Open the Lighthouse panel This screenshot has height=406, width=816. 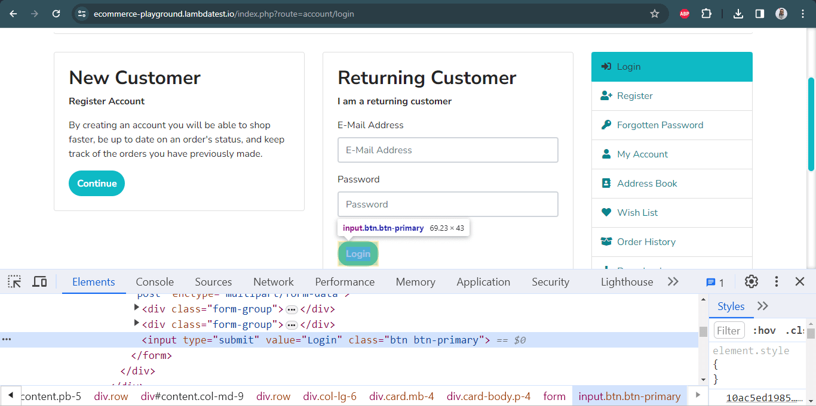click(627, 281)
